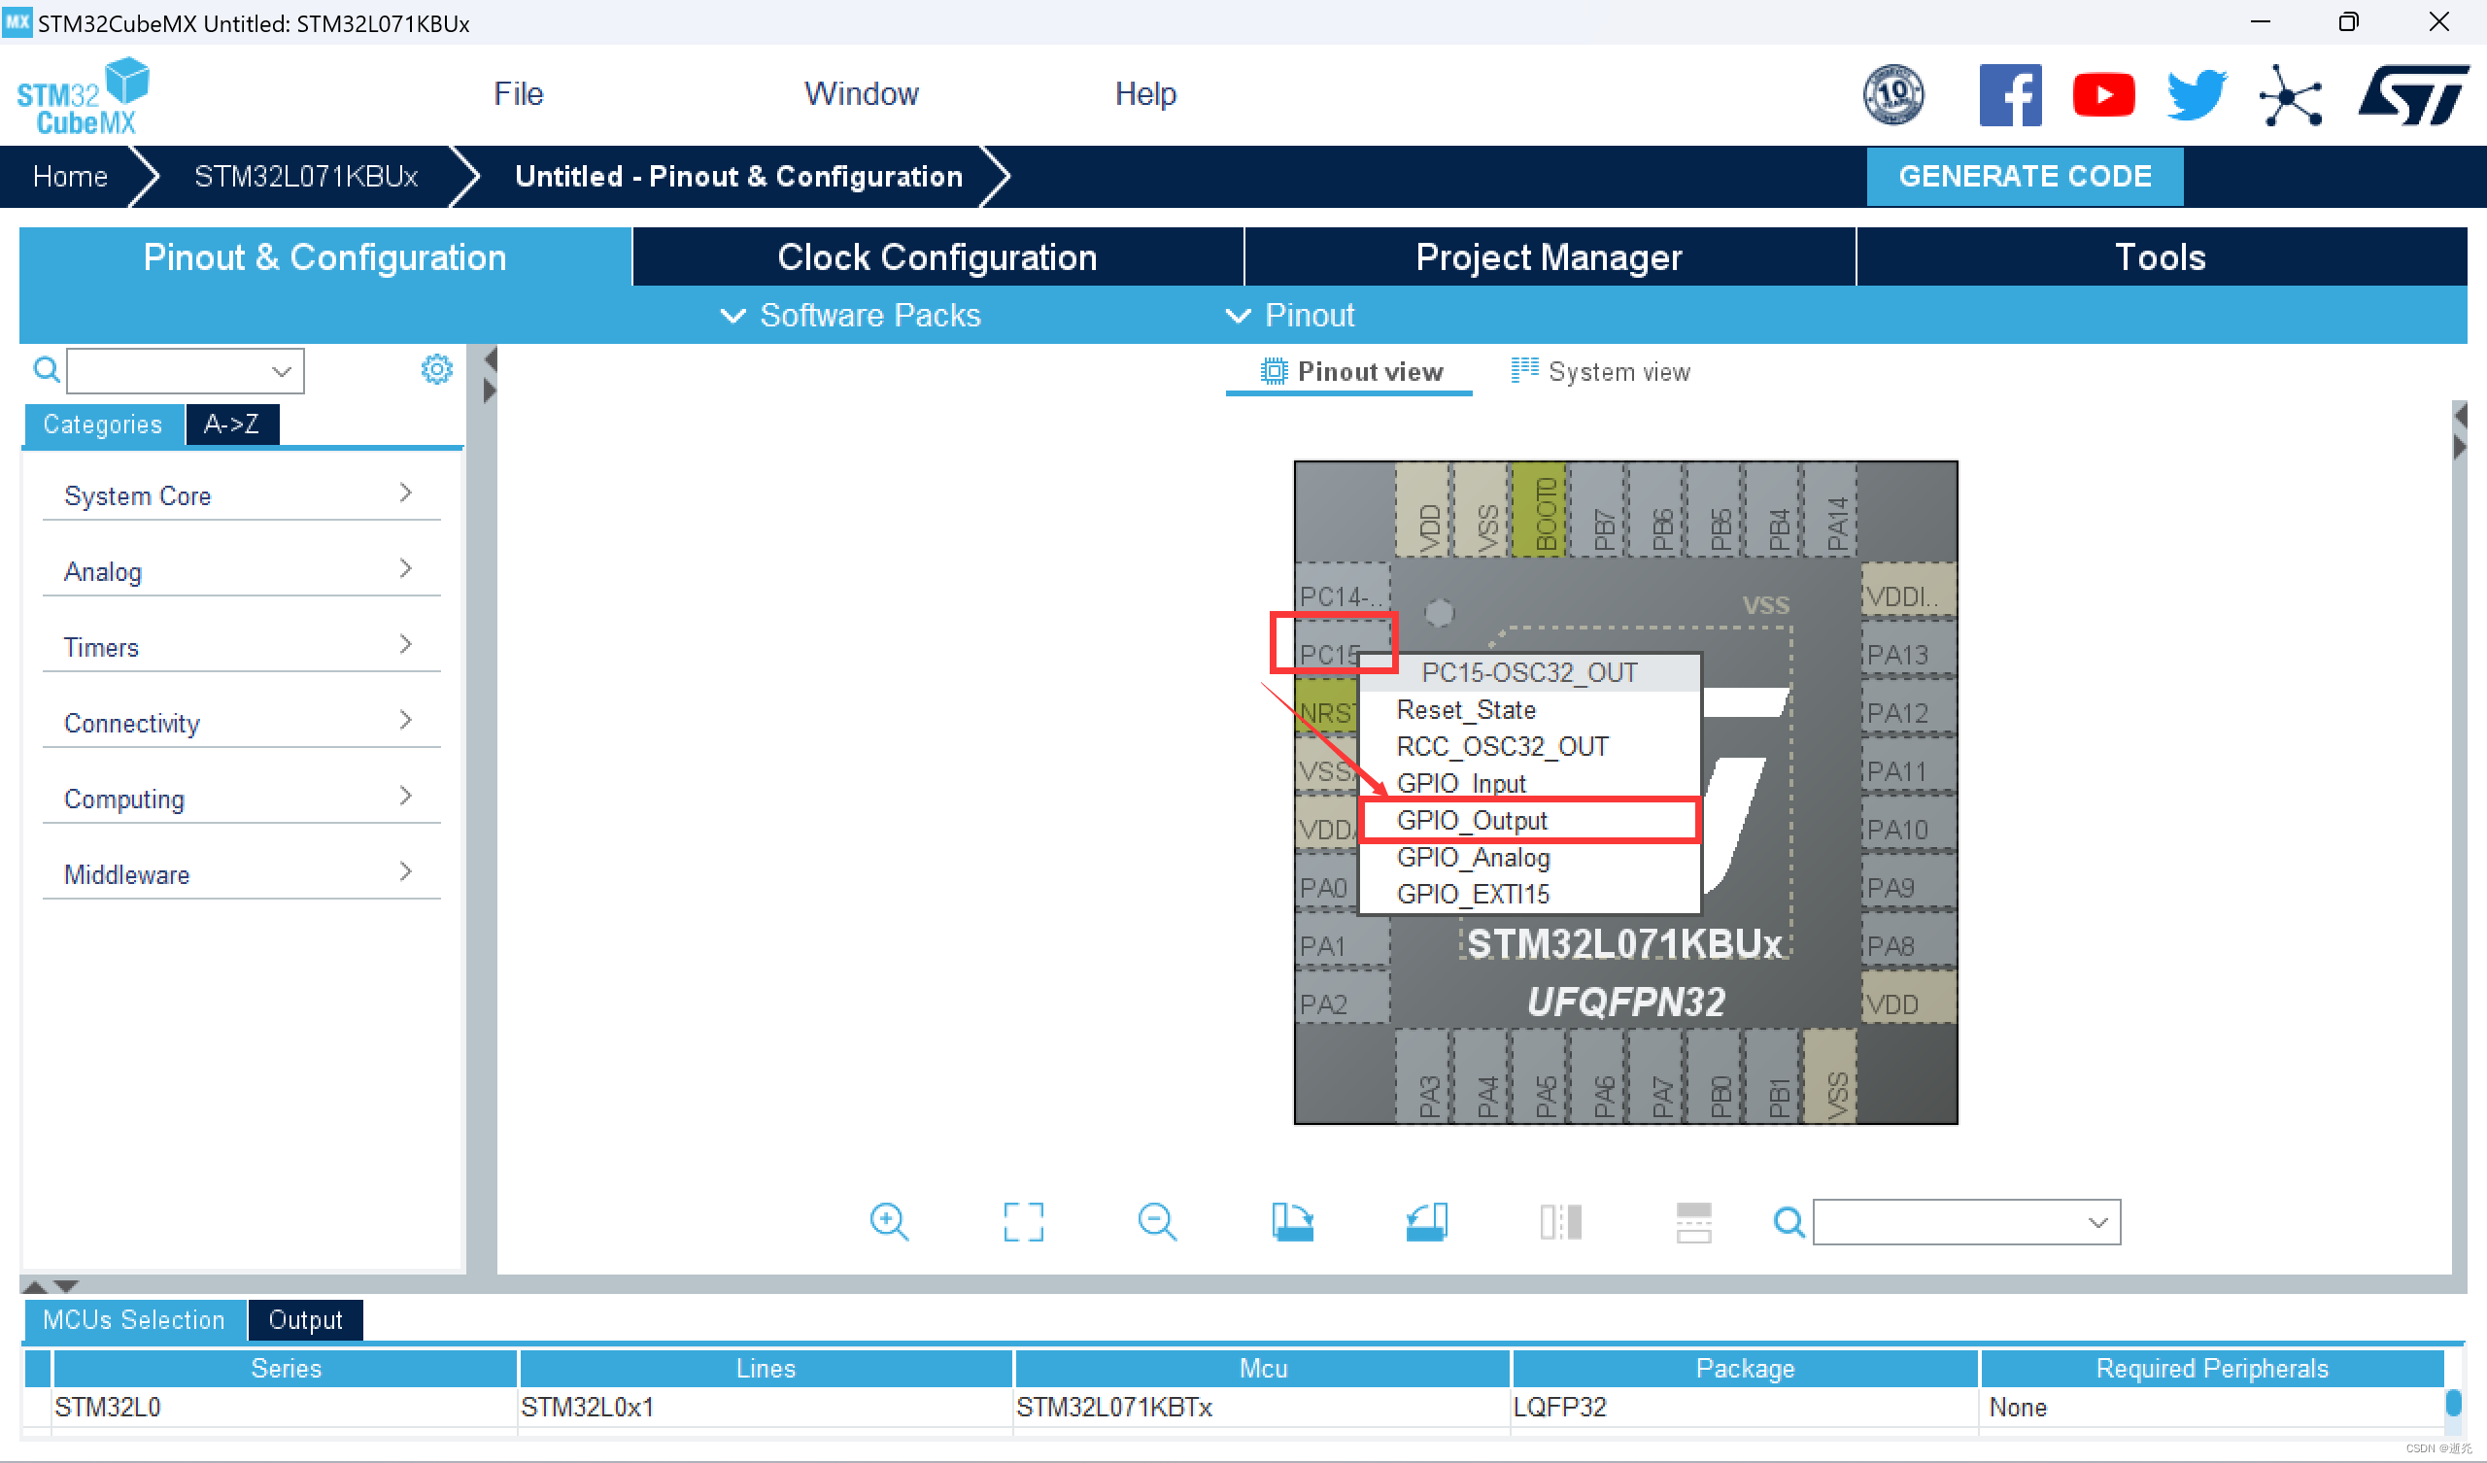The width and height of the screenshot is (2487, 1463).
Task: Zoom out of the chip pinout
Action: tap(1157, 1221)
